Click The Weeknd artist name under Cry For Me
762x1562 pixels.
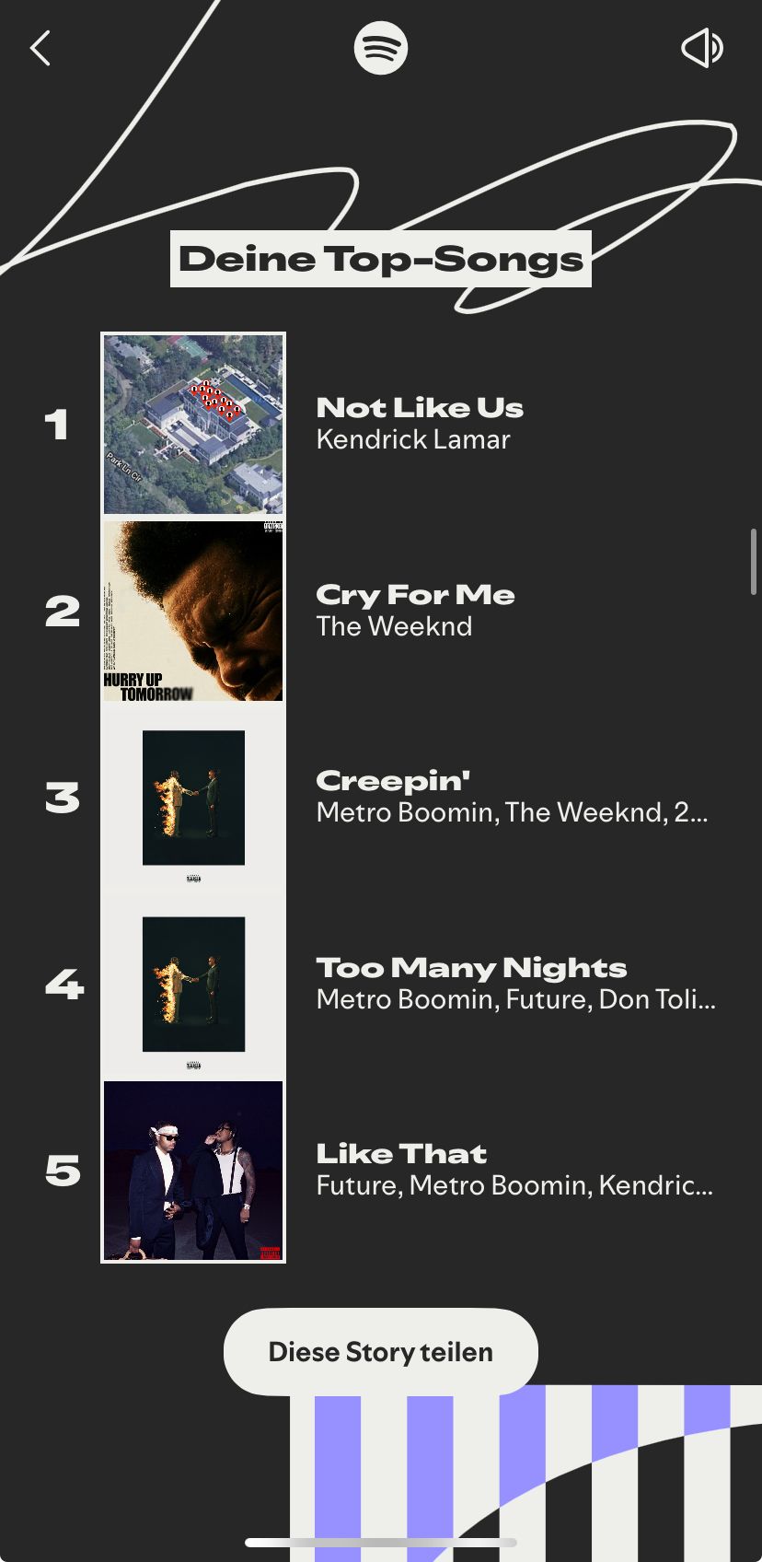click(394, 626)
